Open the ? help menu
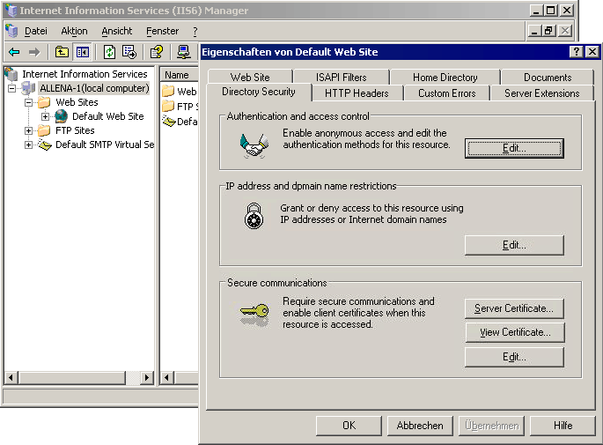This screenshot has height=445, width=603. click(195, 31)
